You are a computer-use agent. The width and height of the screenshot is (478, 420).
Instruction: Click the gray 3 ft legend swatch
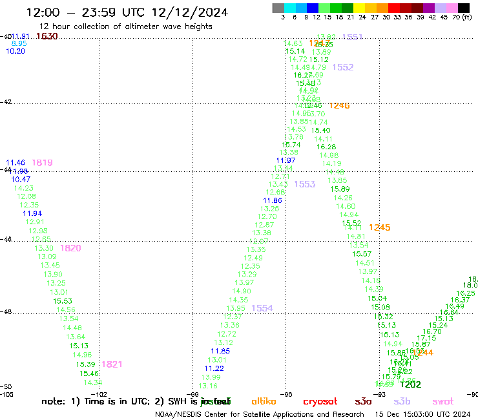pyautogui.click(x=278, y=8)
